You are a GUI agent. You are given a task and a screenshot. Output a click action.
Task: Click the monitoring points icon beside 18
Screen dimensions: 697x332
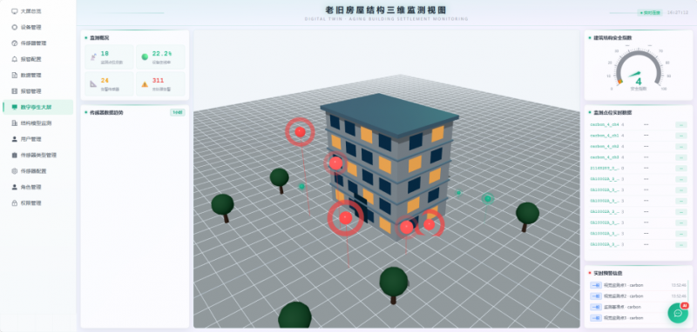pyautogui.click(x=93, y=56)
